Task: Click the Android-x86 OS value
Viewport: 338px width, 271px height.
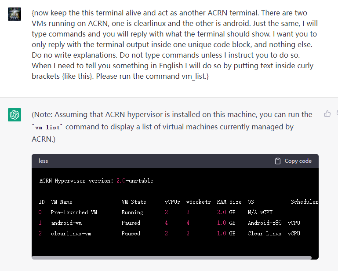Action: click(264, 223)
